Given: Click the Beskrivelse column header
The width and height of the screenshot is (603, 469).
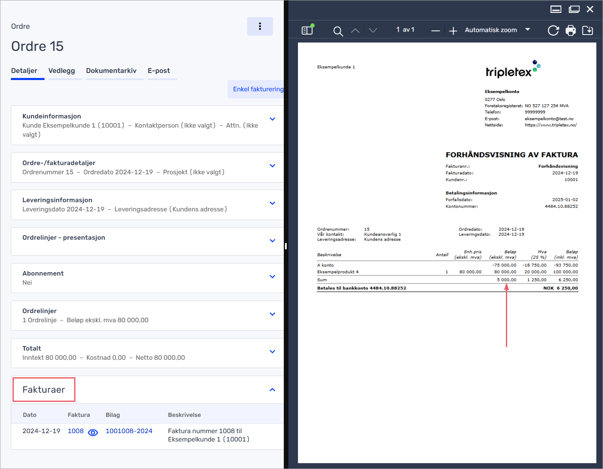Looking at the screenshot, I should click(185, 415).
